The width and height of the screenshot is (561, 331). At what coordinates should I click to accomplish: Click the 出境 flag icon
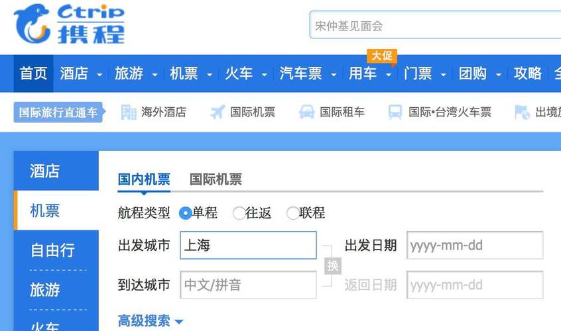522,112
